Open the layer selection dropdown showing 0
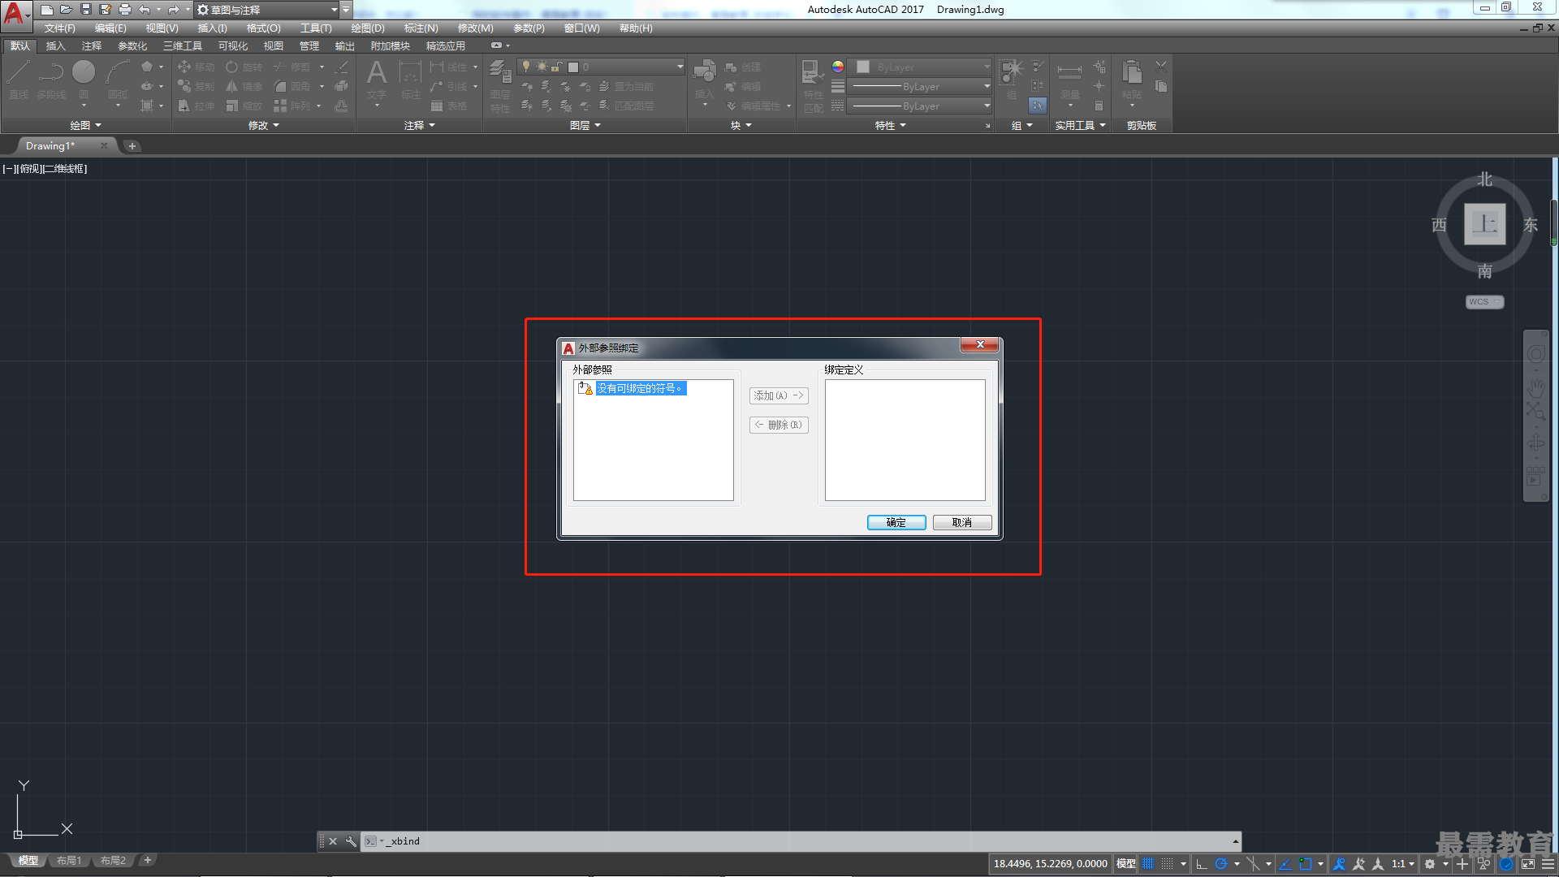The height and width of the screenshot is (877, 1559). click(602, 67)
